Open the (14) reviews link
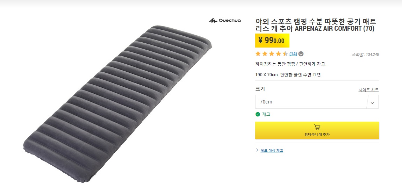This screenshot has height=187, width=402. coord(293,54)
